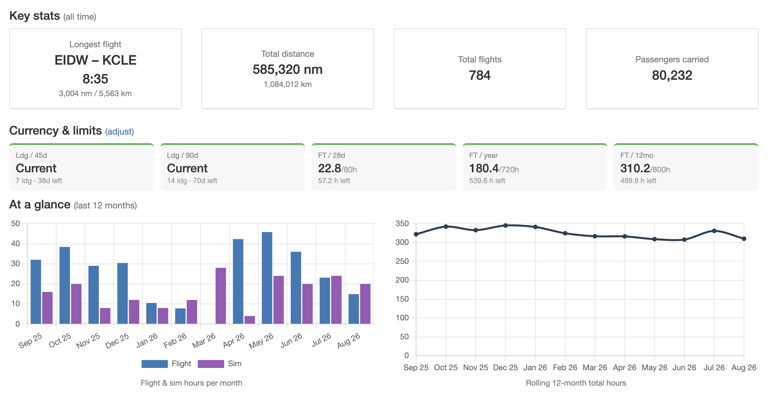Click the Jun 26 rolling hours data point
Screen dimensions: 769x405
pyautogui.click(x=684, y=240)
